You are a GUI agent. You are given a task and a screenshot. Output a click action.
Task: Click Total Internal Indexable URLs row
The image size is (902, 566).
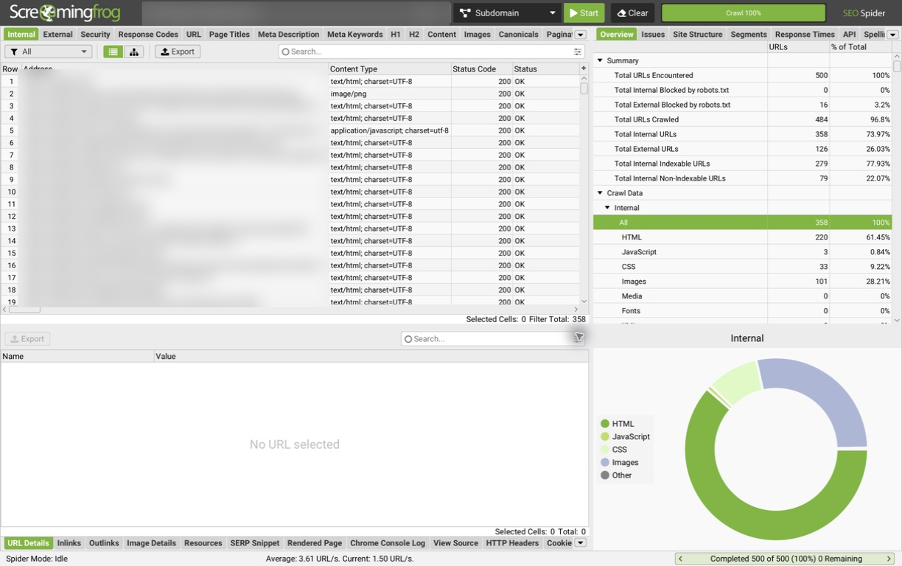click(742, 164)
